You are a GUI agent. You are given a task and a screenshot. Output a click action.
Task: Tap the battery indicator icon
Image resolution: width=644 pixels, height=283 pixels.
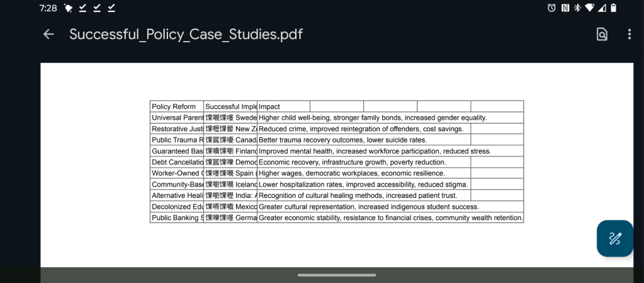(x=613, y=8)
